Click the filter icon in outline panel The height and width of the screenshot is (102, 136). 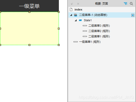tap(125, 4)
